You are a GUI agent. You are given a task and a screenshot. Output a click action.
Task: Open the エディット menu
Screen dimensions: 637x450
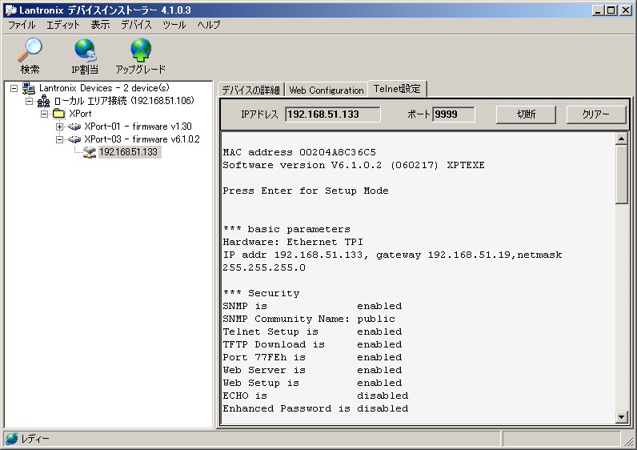pyautogui.click(x=63, y=25)
